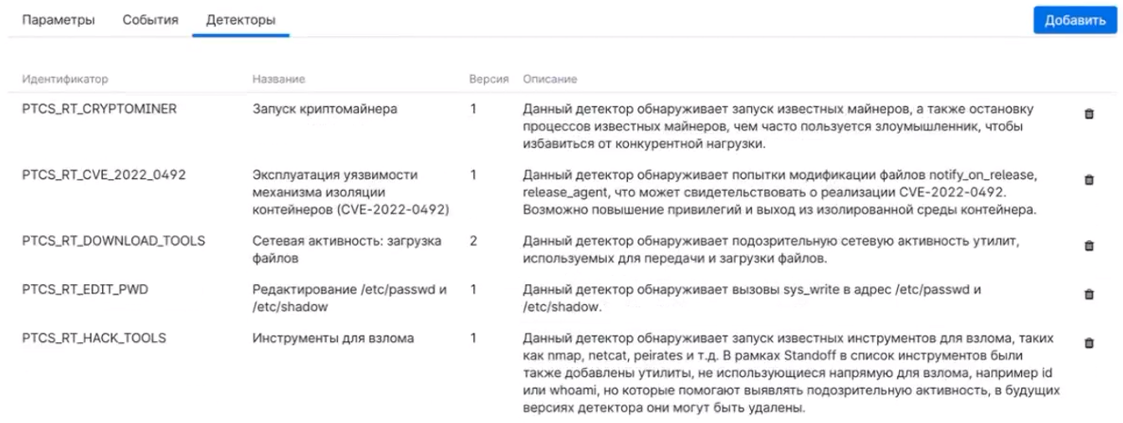
Task: Click the Название column header
Action: pos(278,79)
